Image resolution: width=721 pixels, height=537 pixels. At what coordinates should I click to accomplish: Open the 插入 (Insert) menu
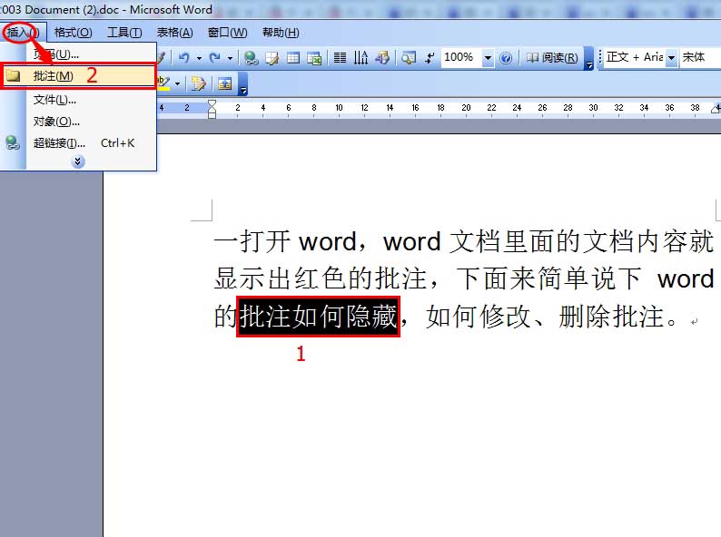tap(22, 33)
